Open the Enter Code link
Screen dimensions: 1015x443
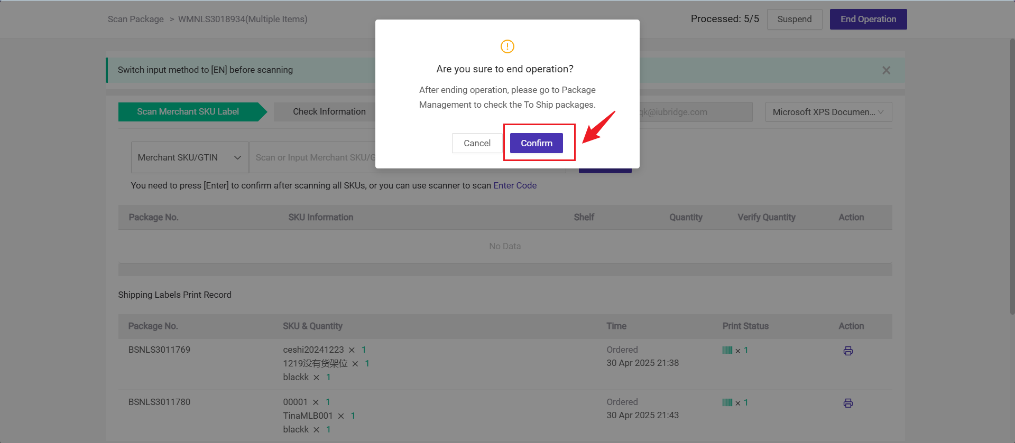click(515, 185)
